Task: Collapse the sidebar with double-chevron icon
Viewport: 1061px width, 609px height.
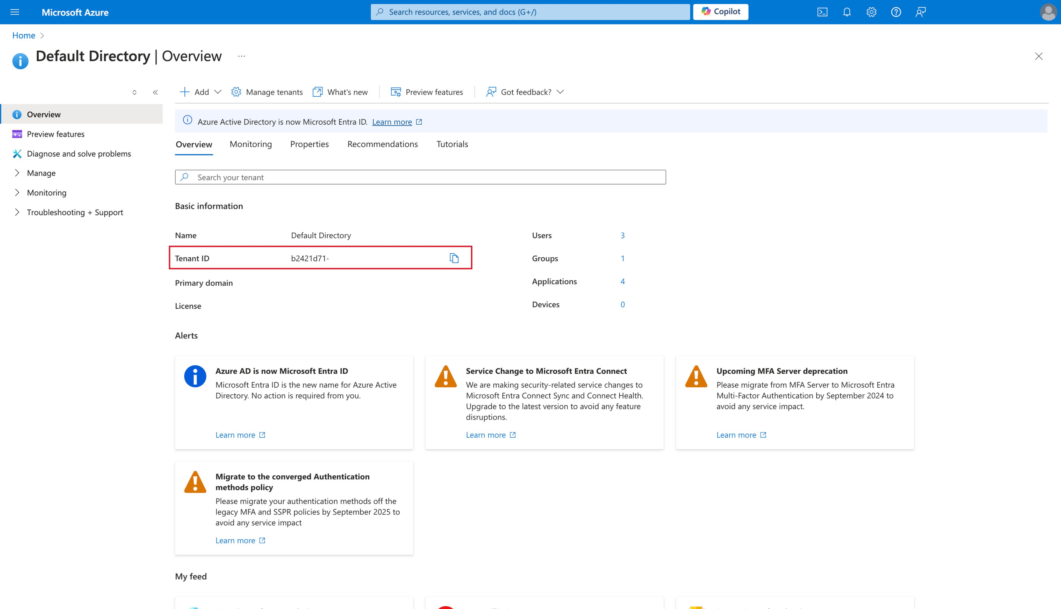Action: tap(155, 92)
